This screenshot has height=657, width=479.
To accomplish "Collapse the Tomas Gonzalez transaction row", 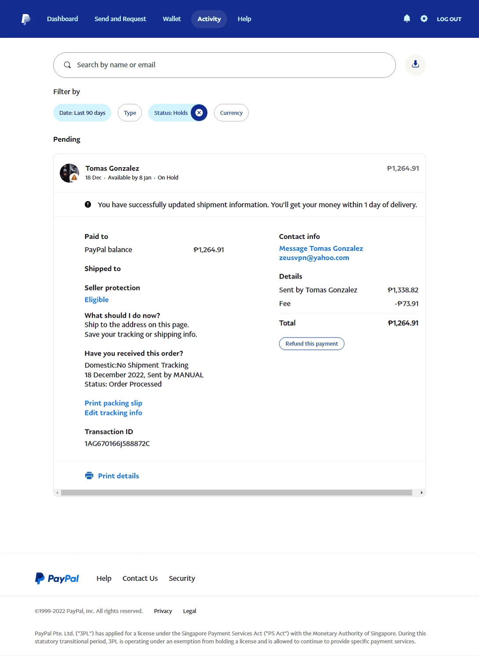I will pos(239,173).
